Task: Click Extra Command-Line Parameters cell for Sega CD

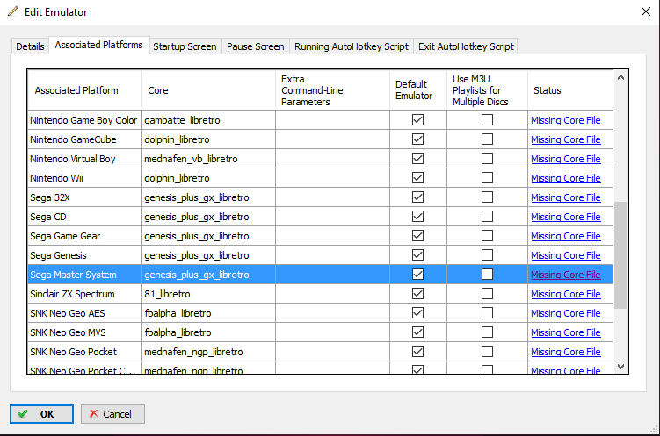Action: (332, 217)
